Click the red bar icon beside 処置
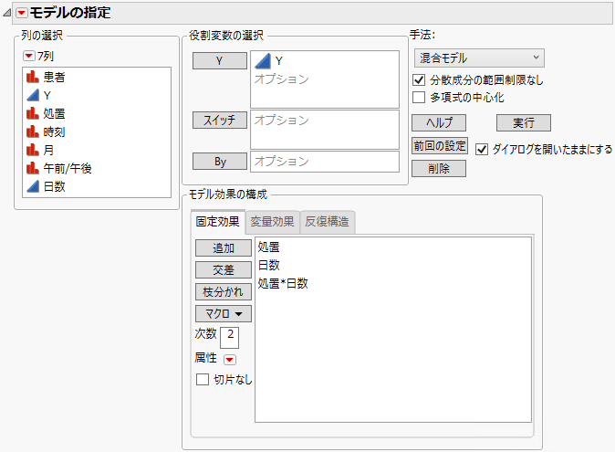The width and height of the screenshot is (615, 452). pyautogui.click(x=32, y=114)
